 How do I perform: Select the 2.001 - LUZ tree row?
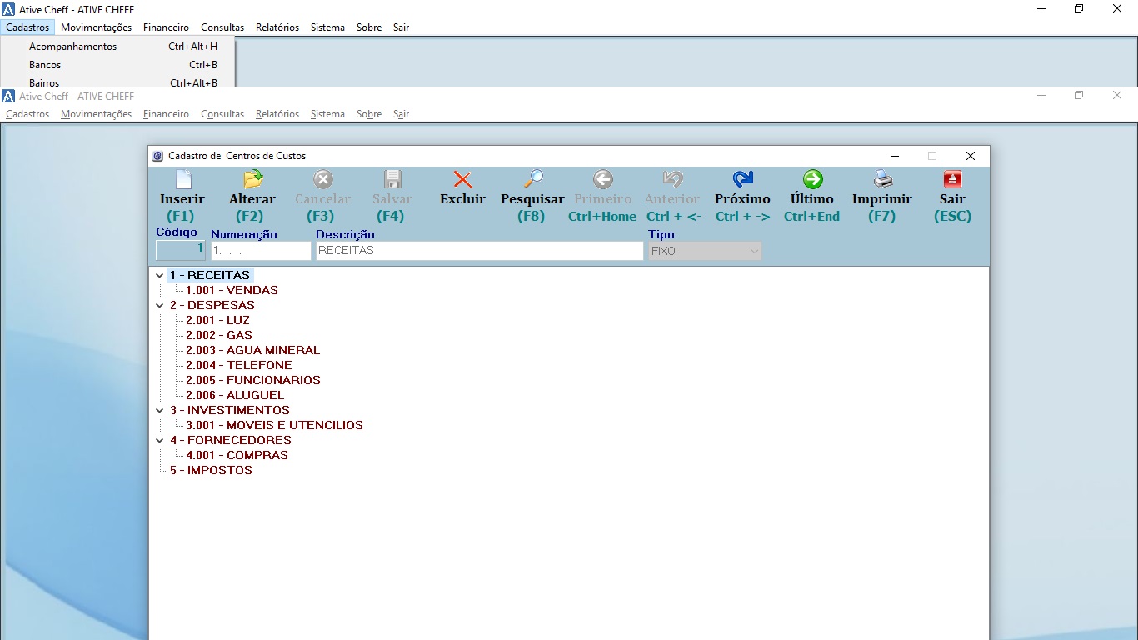217,320
